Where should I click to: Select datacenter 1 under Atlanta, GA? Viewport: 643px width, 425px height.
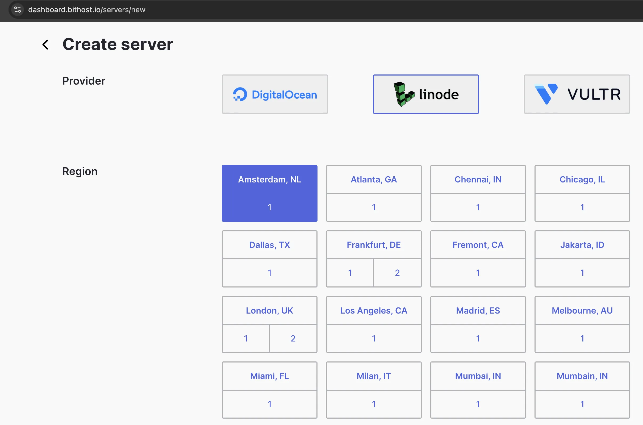(374, 207)
